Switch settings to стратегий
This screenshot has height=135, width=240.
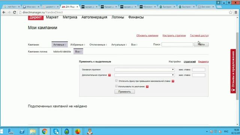pos(190,61)
